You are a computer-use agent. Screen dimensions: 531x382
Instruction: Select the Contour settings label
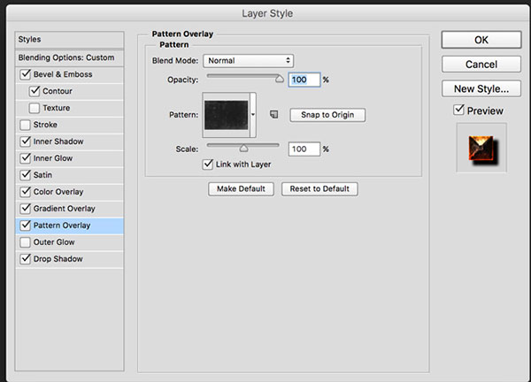pos(58,91)
